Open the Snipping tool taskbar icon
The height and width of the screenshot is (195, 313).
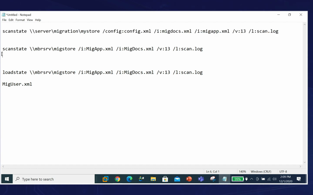[213, 179]
